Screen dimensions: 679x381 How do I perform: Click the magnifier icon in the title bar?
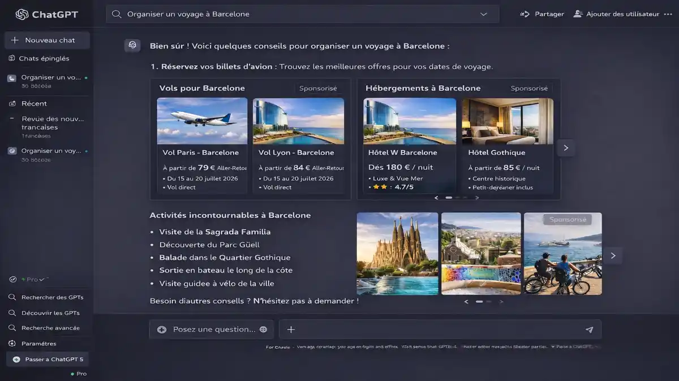click(x=117, y=14)
